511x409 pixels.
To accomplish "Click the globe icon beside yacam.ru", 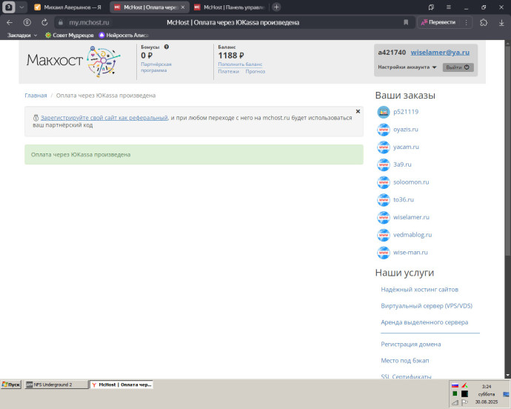I will click(384, 147).
